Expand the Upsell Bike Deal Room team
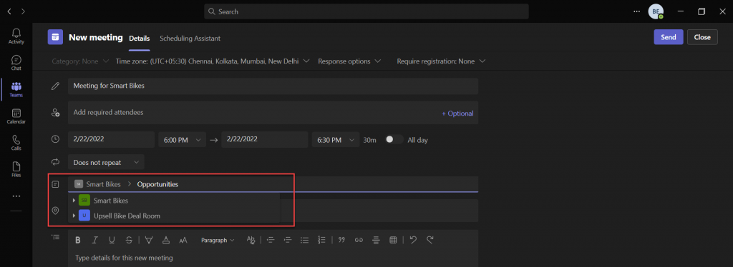The image size is (733, 267). click(x=74, y=216)
